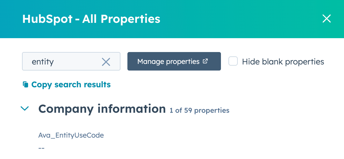Click empty teal header area beside the title
The image size is (344, 159).
point(237,19)
